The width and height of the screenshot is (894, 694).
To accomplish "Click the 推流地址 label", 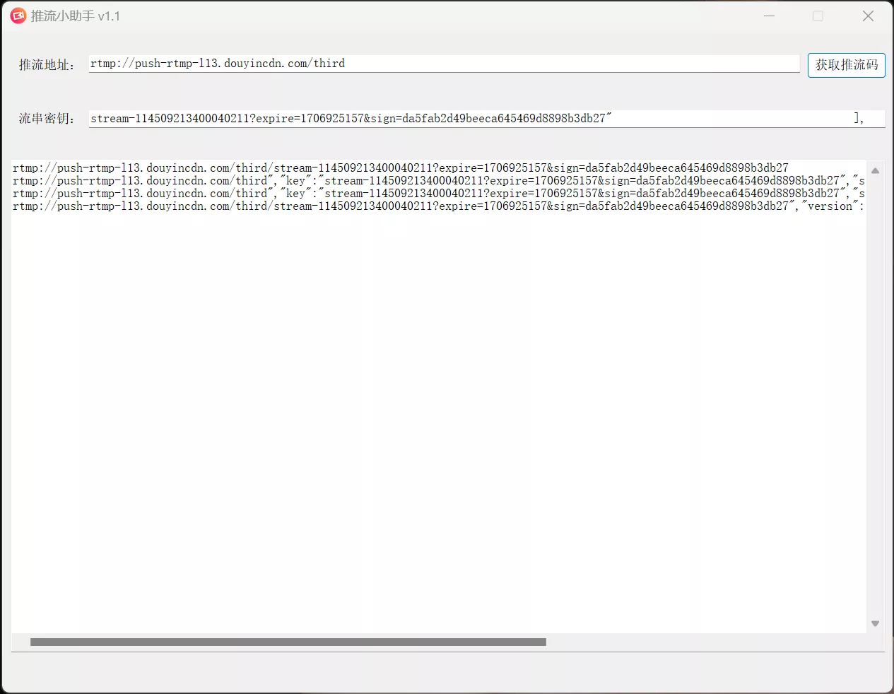I will point(47,65).
